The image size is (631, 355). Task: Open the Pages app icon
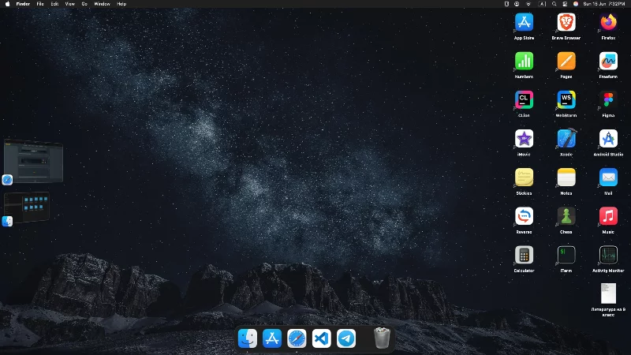[566, 62]
